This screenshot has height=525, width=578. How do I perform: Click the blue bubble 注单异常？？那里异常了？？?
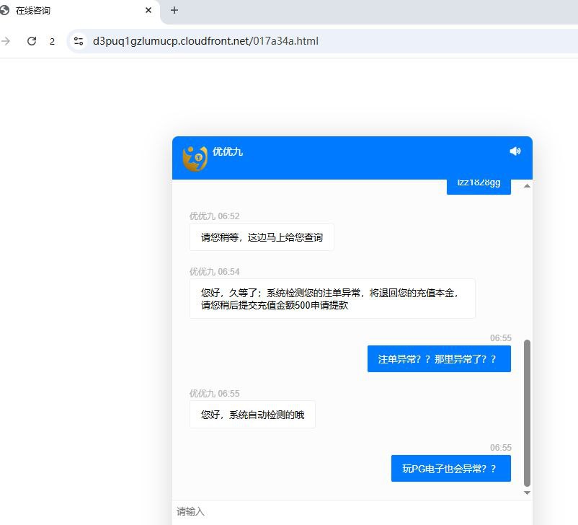click(x=438, y=359)
